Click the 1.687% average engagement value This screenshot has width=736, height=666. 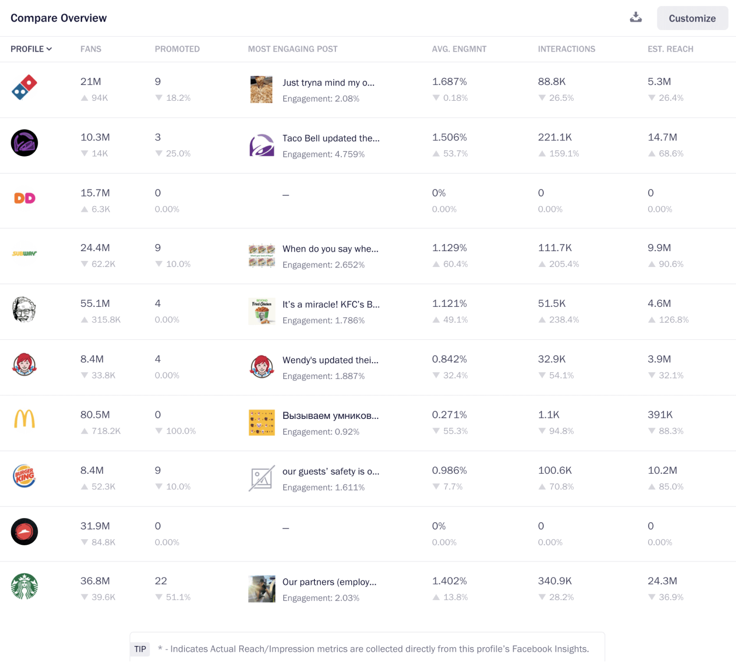449,81
